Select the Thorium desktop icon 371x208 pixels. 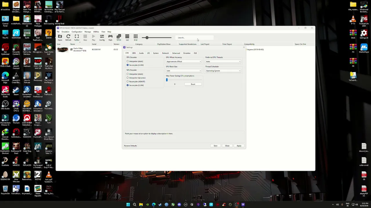coord(16,119)
